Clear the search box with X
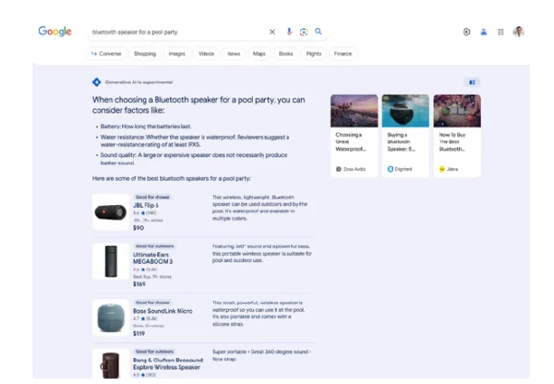Viewport: 554px width, 384px height. coord(272,32)
